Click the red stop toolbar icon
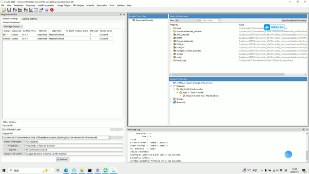 click(x=52, y=10)
